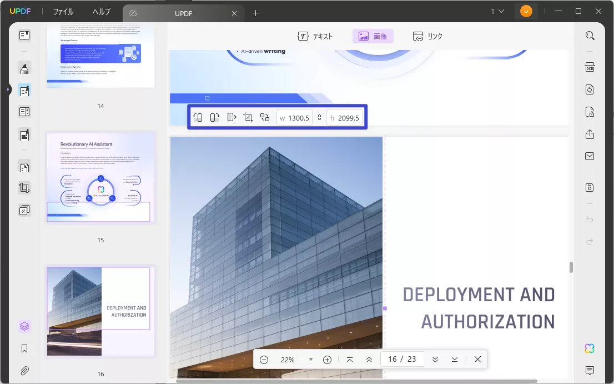Select the Edit PDF tool
614x384 pixels.
coord(24,91)
